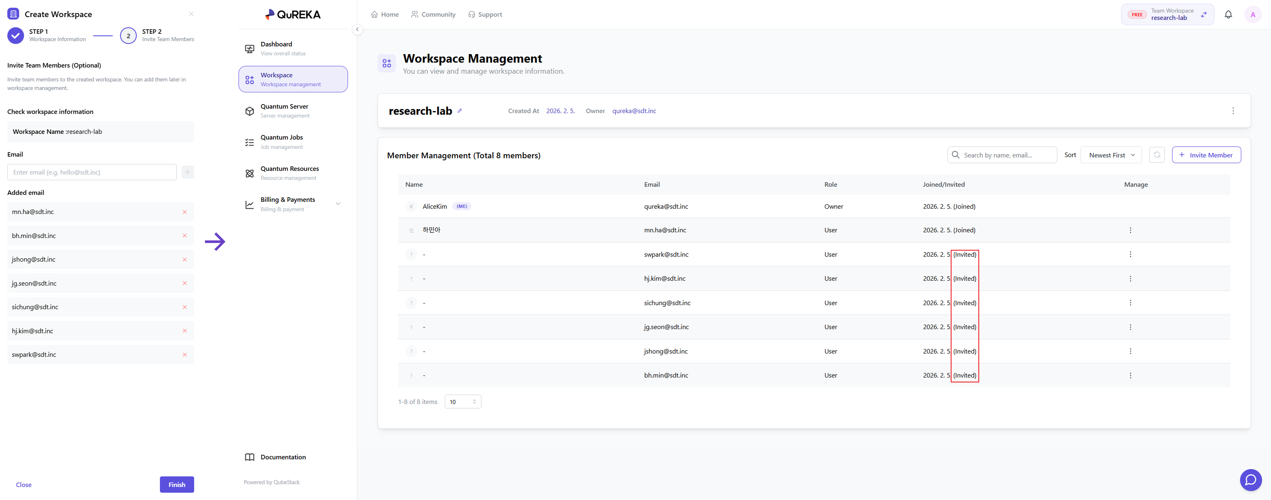1271x500 pixels.
Task: Switch workspace via Team Workspace selector
Action: point(1167,14)
